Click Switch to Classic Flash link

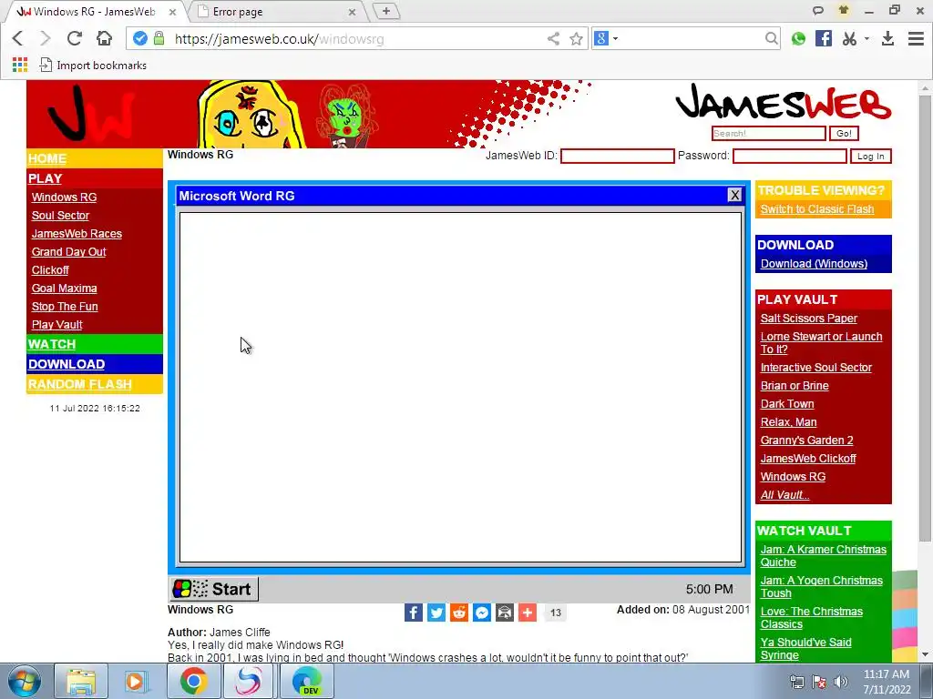click(x=817, y=209)
